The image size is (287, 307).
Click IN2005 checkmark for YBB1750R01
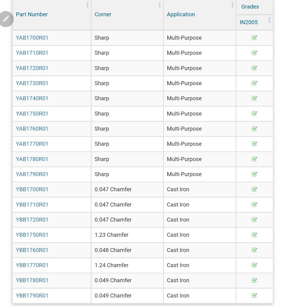click(254, 234)
